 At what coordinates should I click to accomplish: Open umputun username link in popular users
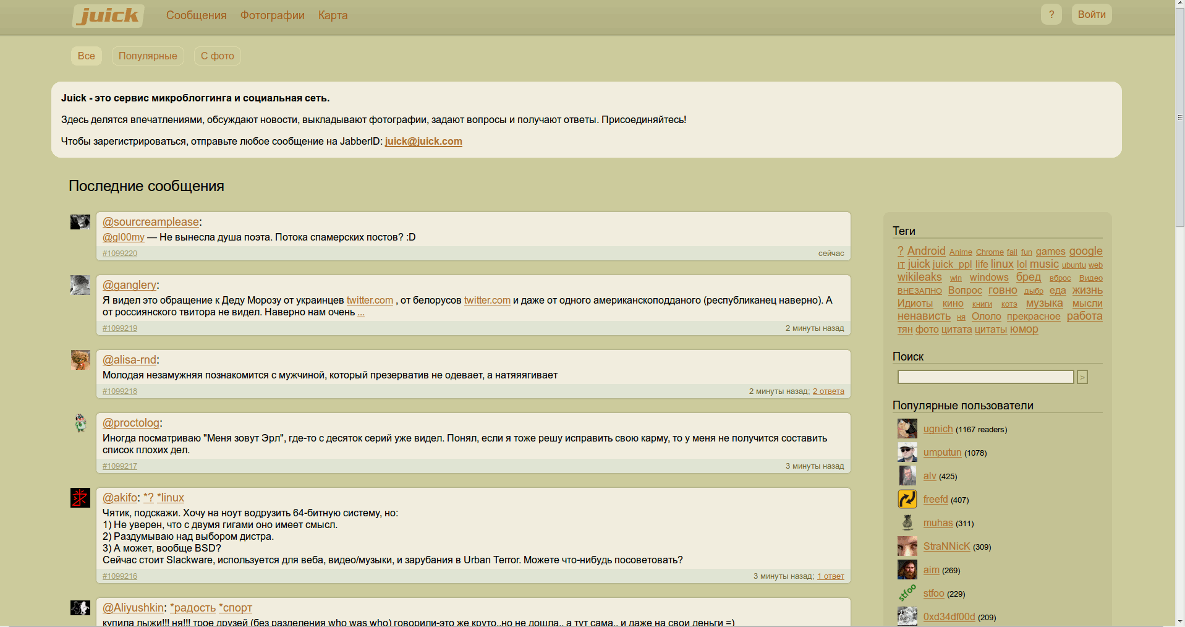[x=943, y=452]
